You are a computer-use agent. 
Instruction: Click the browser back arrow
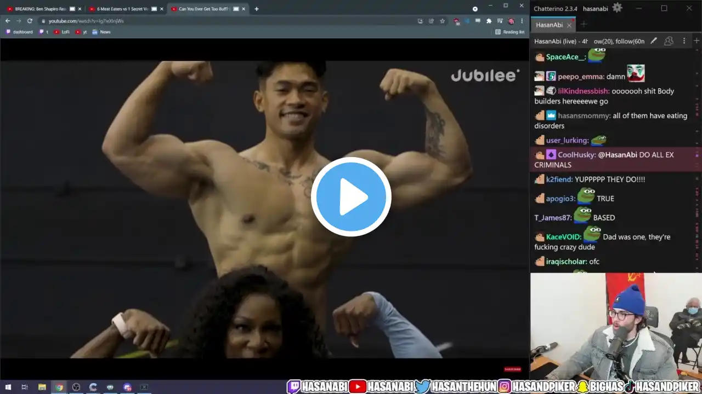coord(8,21)
